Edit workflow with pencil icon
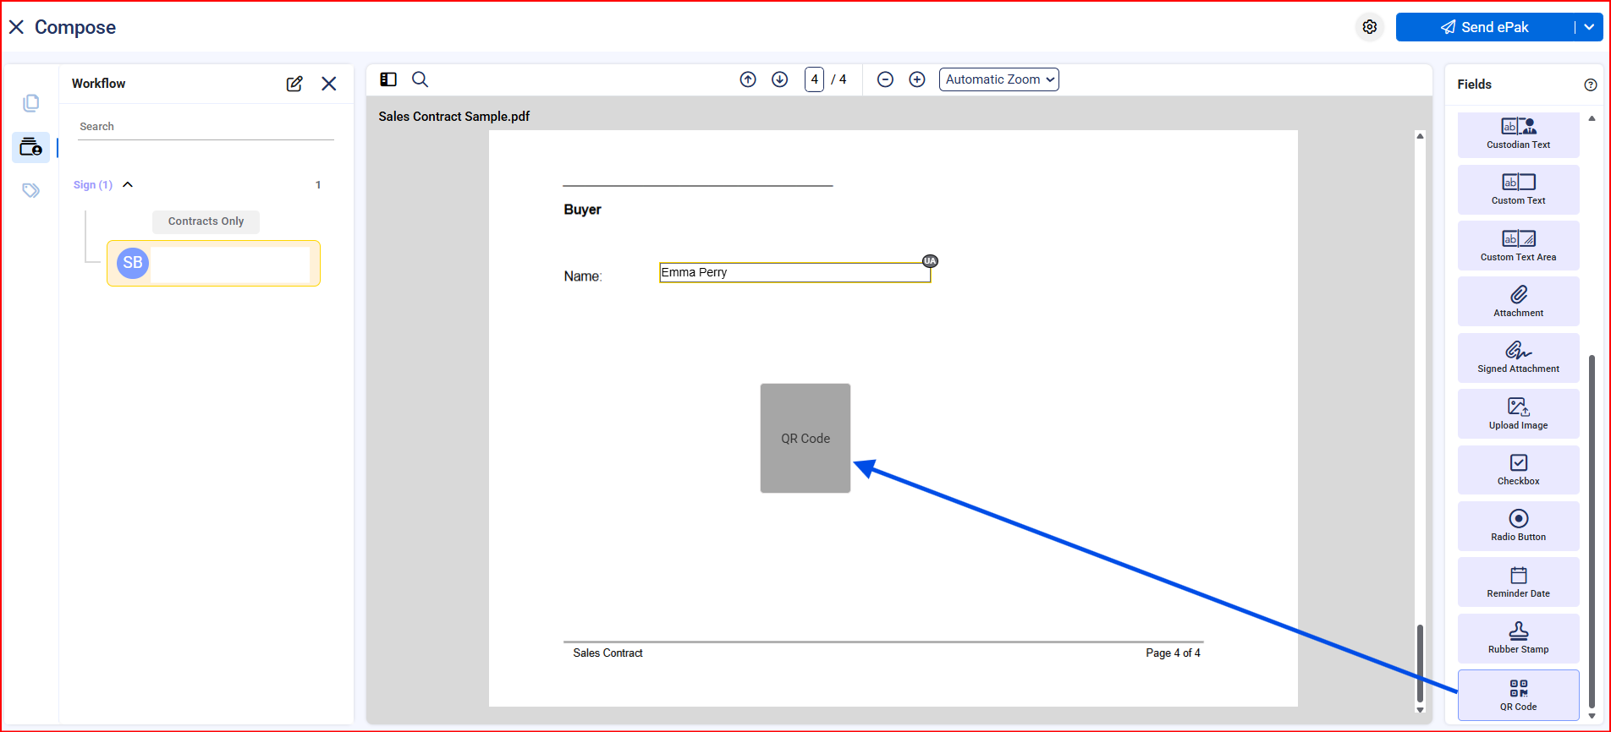The height and width of the screenshot is (732, 1611). (294, 84)
